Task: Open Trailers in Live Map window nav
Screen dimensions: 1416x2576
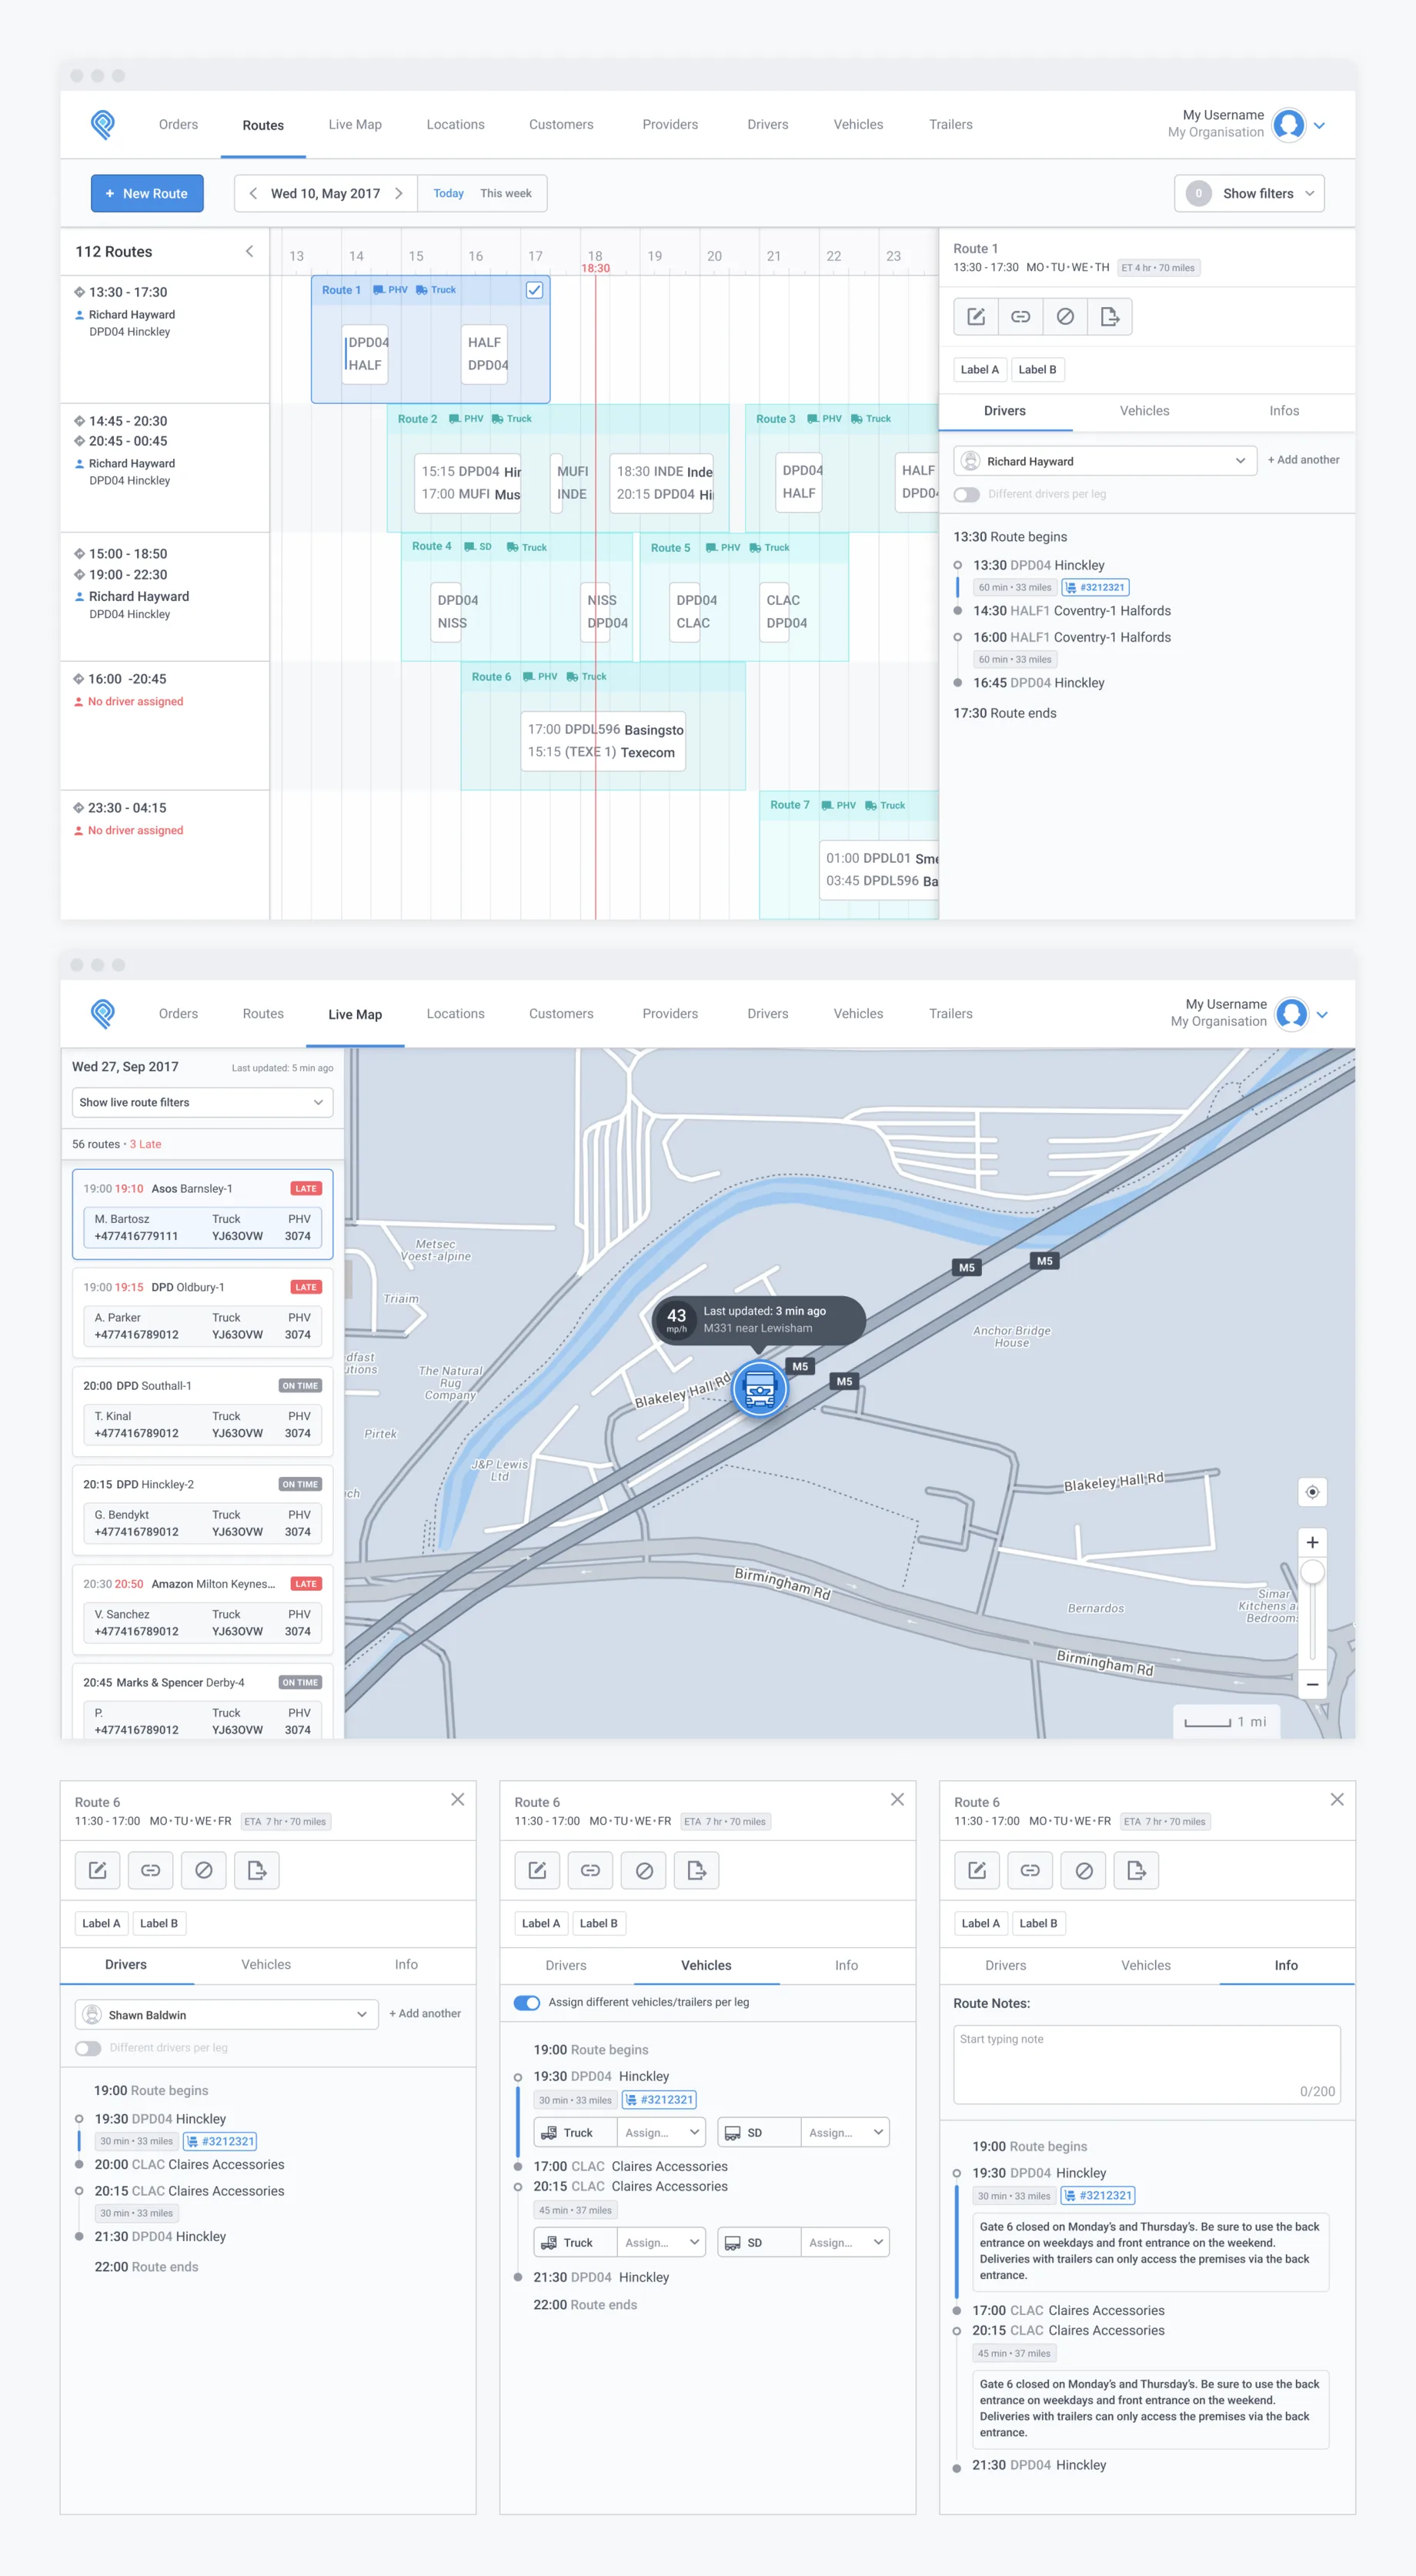Action: tap(950, 1014)
